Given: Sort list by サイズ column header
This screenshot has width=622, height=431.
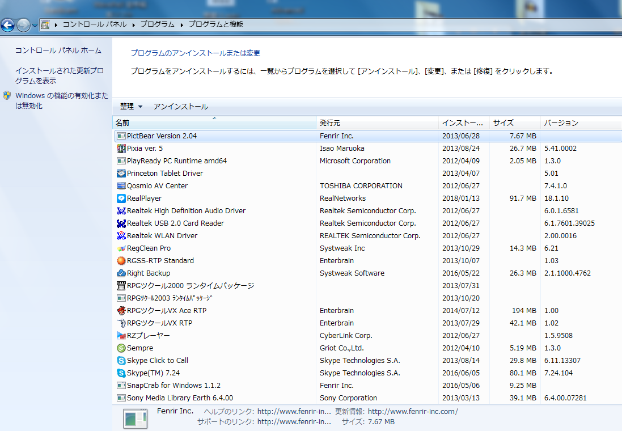Looking at the screenshot, I should click(503, 123).
